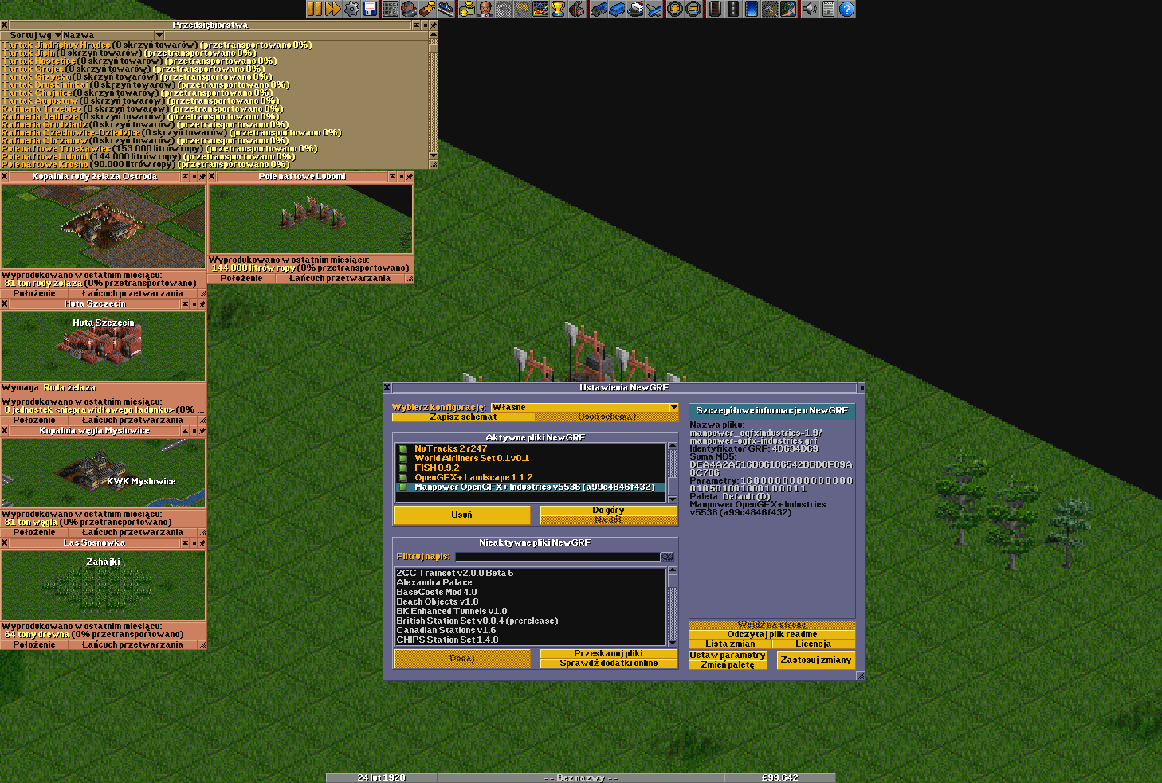
Task: Toggle the Sortuj wg sort order
Action: click(31, 35)
